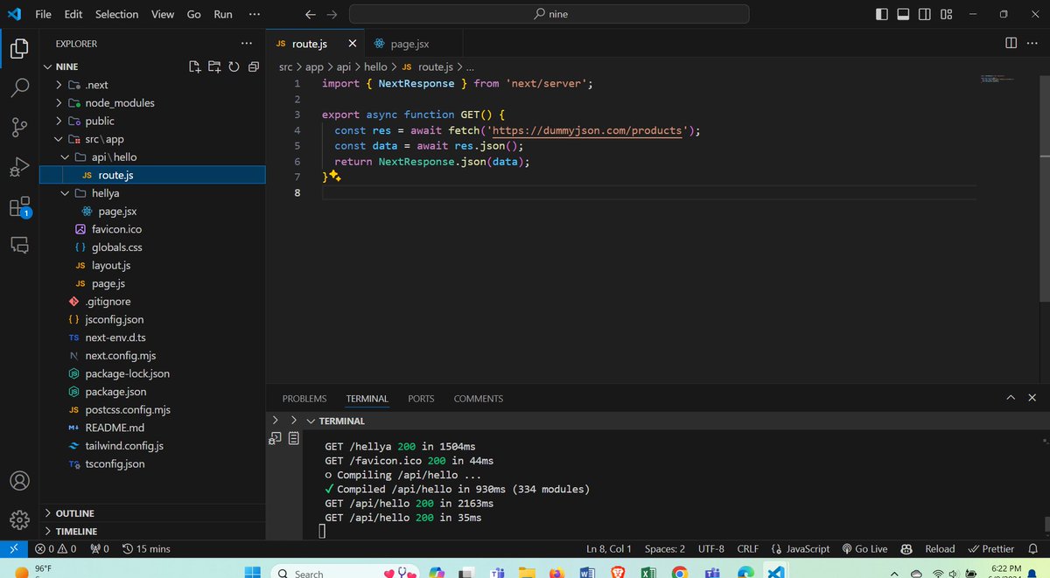Open Explorer views and more actions menu

click(247, 43)
